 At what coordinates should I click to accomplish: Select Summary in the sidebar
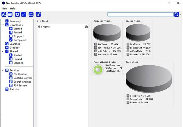pos(15,21)
